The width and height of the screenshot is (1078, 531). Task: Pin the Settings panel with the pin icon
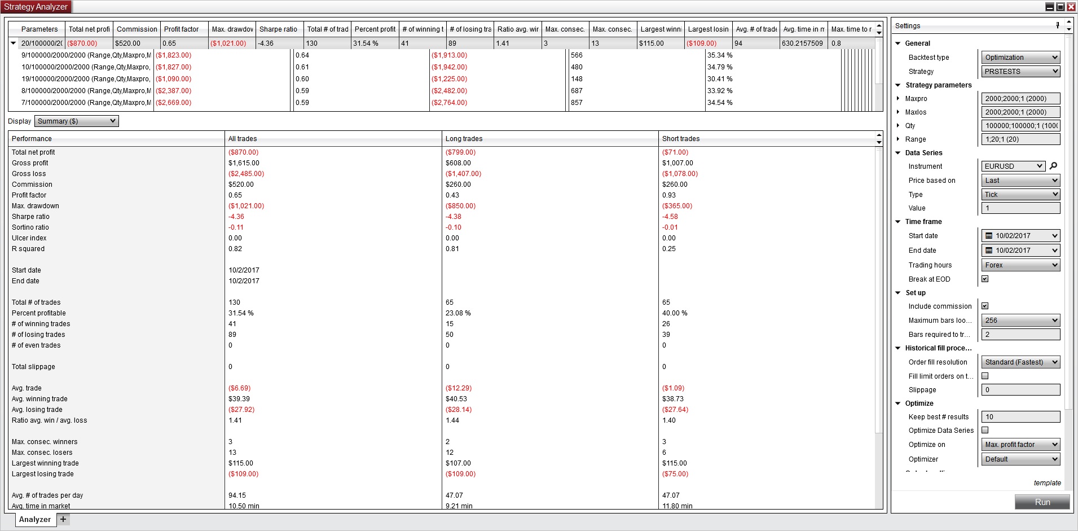[1058, 25]
